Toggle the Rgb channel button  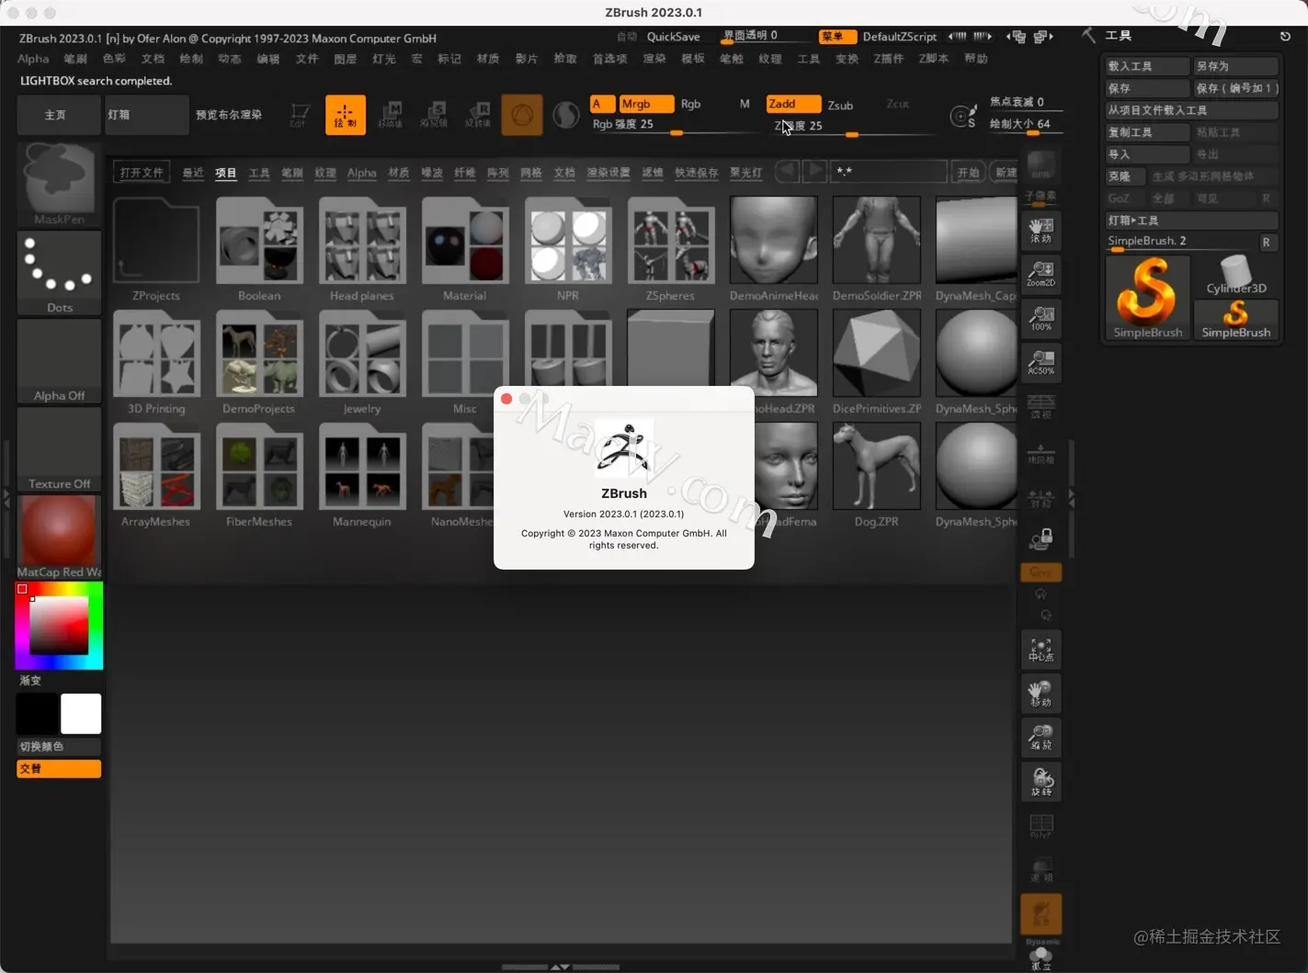(690, 104)
